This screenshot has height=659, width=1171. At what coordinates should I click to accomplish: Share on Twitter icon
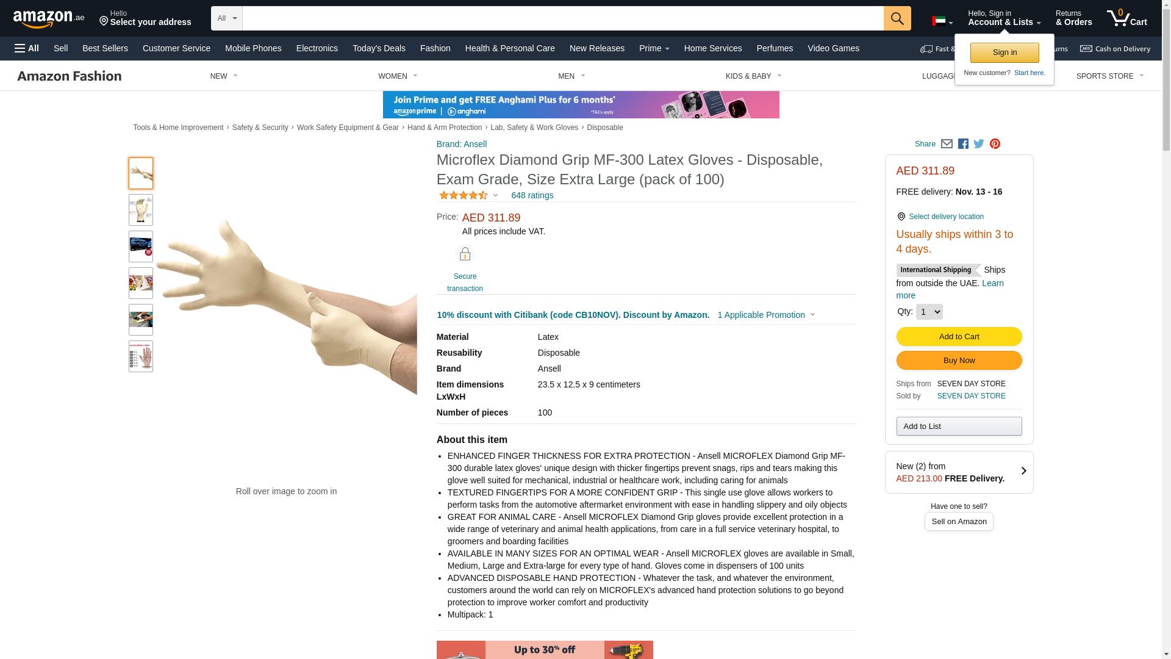979,144
